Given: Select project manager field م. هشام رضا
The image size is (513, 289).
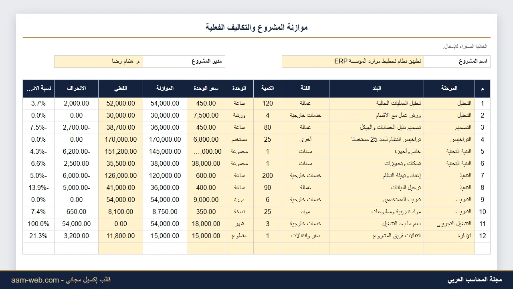Looking at the screenshot, I should point(99,61).
